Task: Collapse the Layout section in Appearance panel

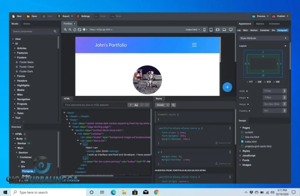Action: [285, 46]
